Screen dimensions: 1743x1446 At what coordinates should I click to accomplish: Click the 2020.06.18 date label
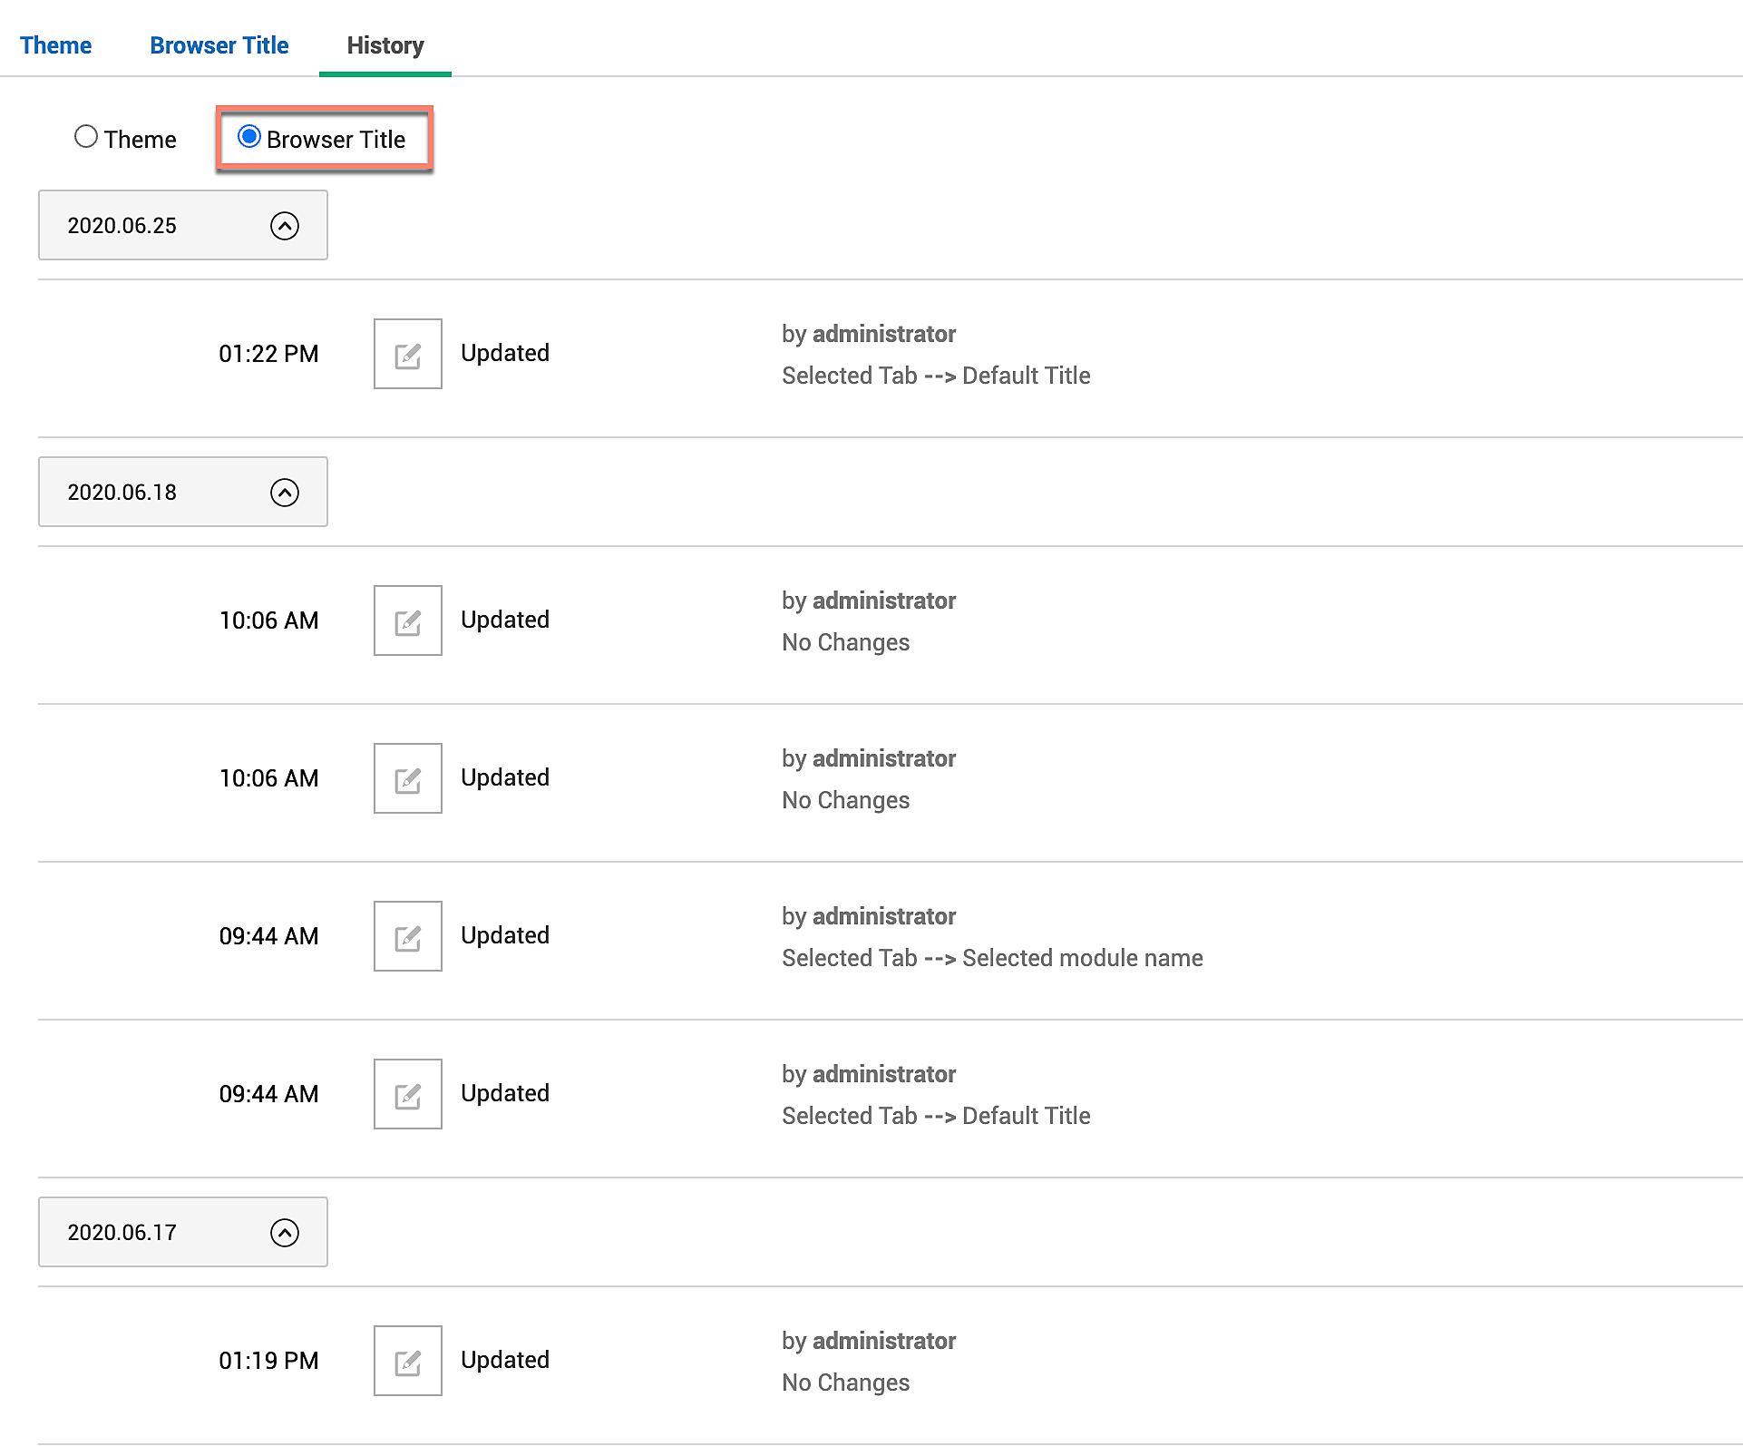(x=122, y=493)
